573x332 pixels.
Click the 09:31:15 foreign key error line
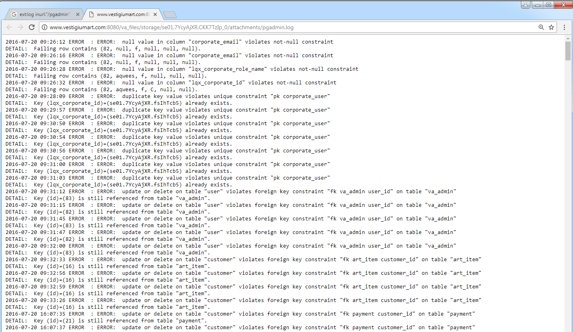point(231,205)
